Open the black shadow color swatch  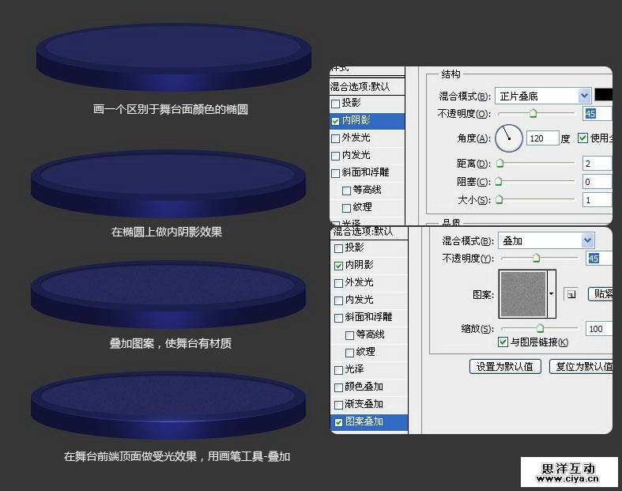(603, 95)
